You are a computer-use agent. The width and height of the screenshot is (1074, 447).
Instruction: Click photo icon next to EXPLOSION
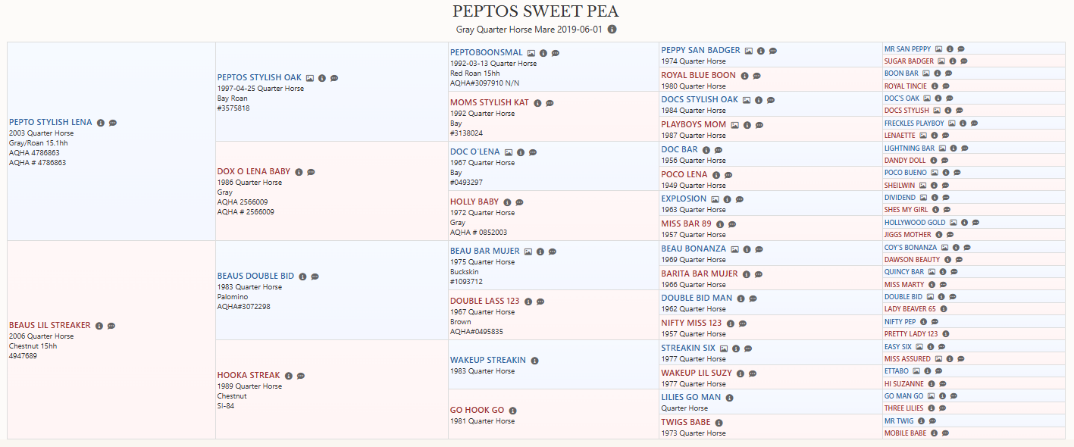(x=715, y=199)
